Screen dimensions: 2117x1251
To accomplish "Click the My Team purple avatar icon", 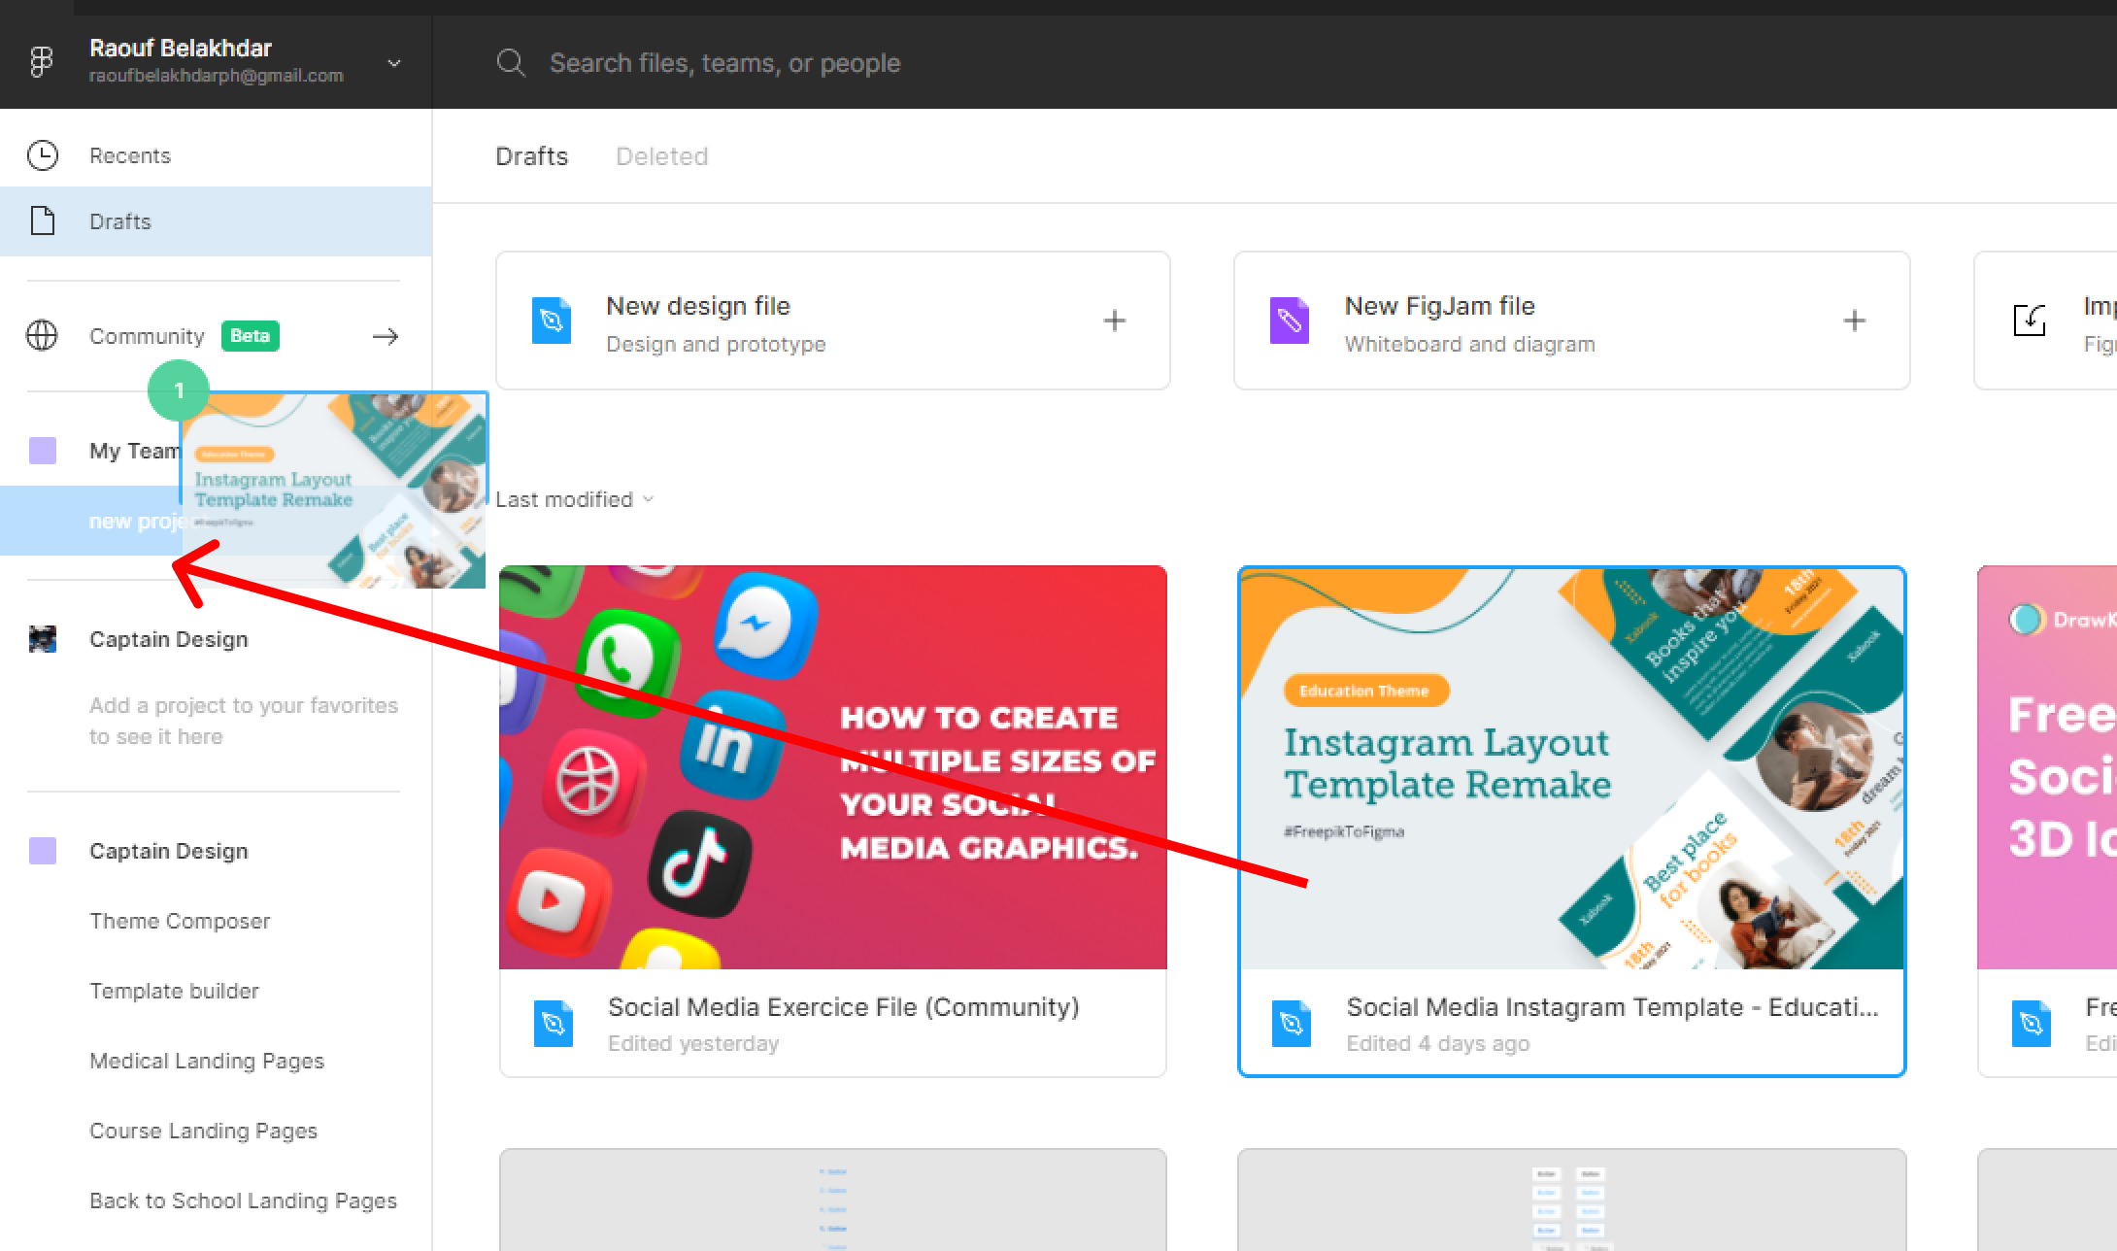I will (43, 450).
